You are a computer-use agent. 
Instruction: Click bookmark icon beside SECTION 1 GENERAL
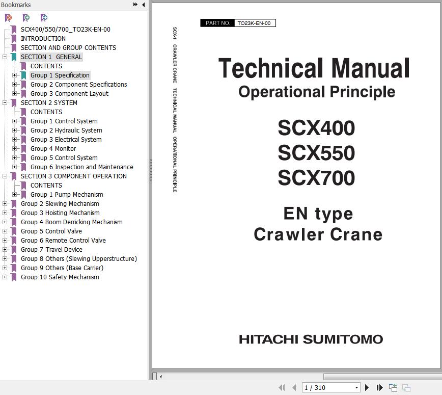pos(14,57)
